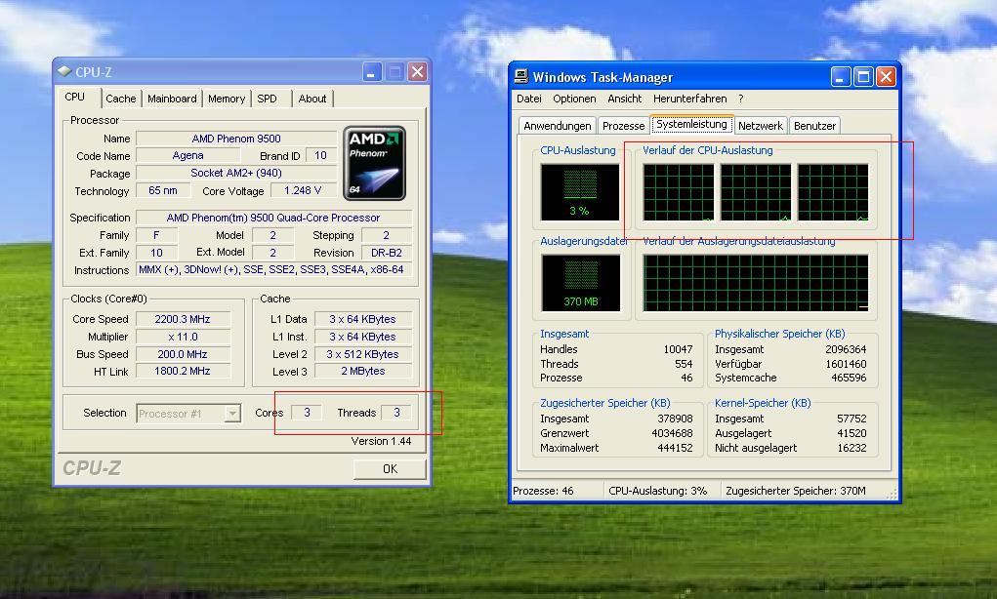Close the CPU-Z window

coord(417,72)
